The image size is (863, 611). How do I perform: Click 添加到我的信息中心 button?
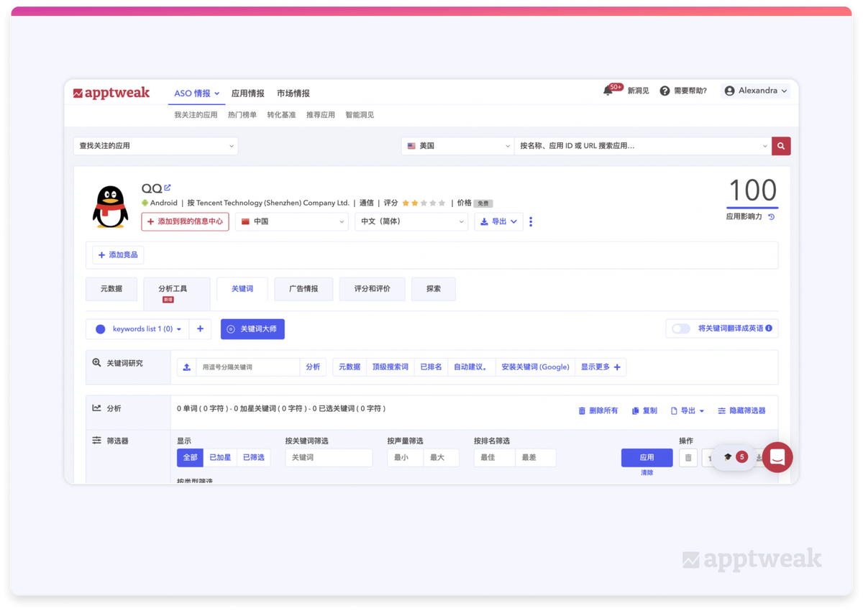(x=186, y=221)
